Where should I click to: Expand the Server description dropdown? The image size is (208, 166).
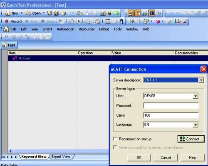coord(201,80)
